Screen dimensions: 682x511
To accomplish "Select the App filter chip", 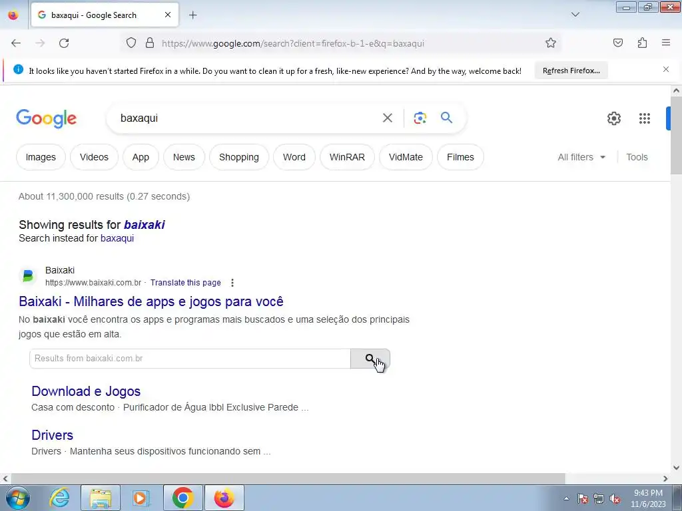I will 141,157.
